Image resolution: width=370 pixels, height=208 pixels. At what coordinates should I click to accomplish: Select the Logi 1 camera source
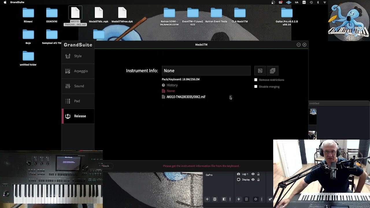(245, 174)
